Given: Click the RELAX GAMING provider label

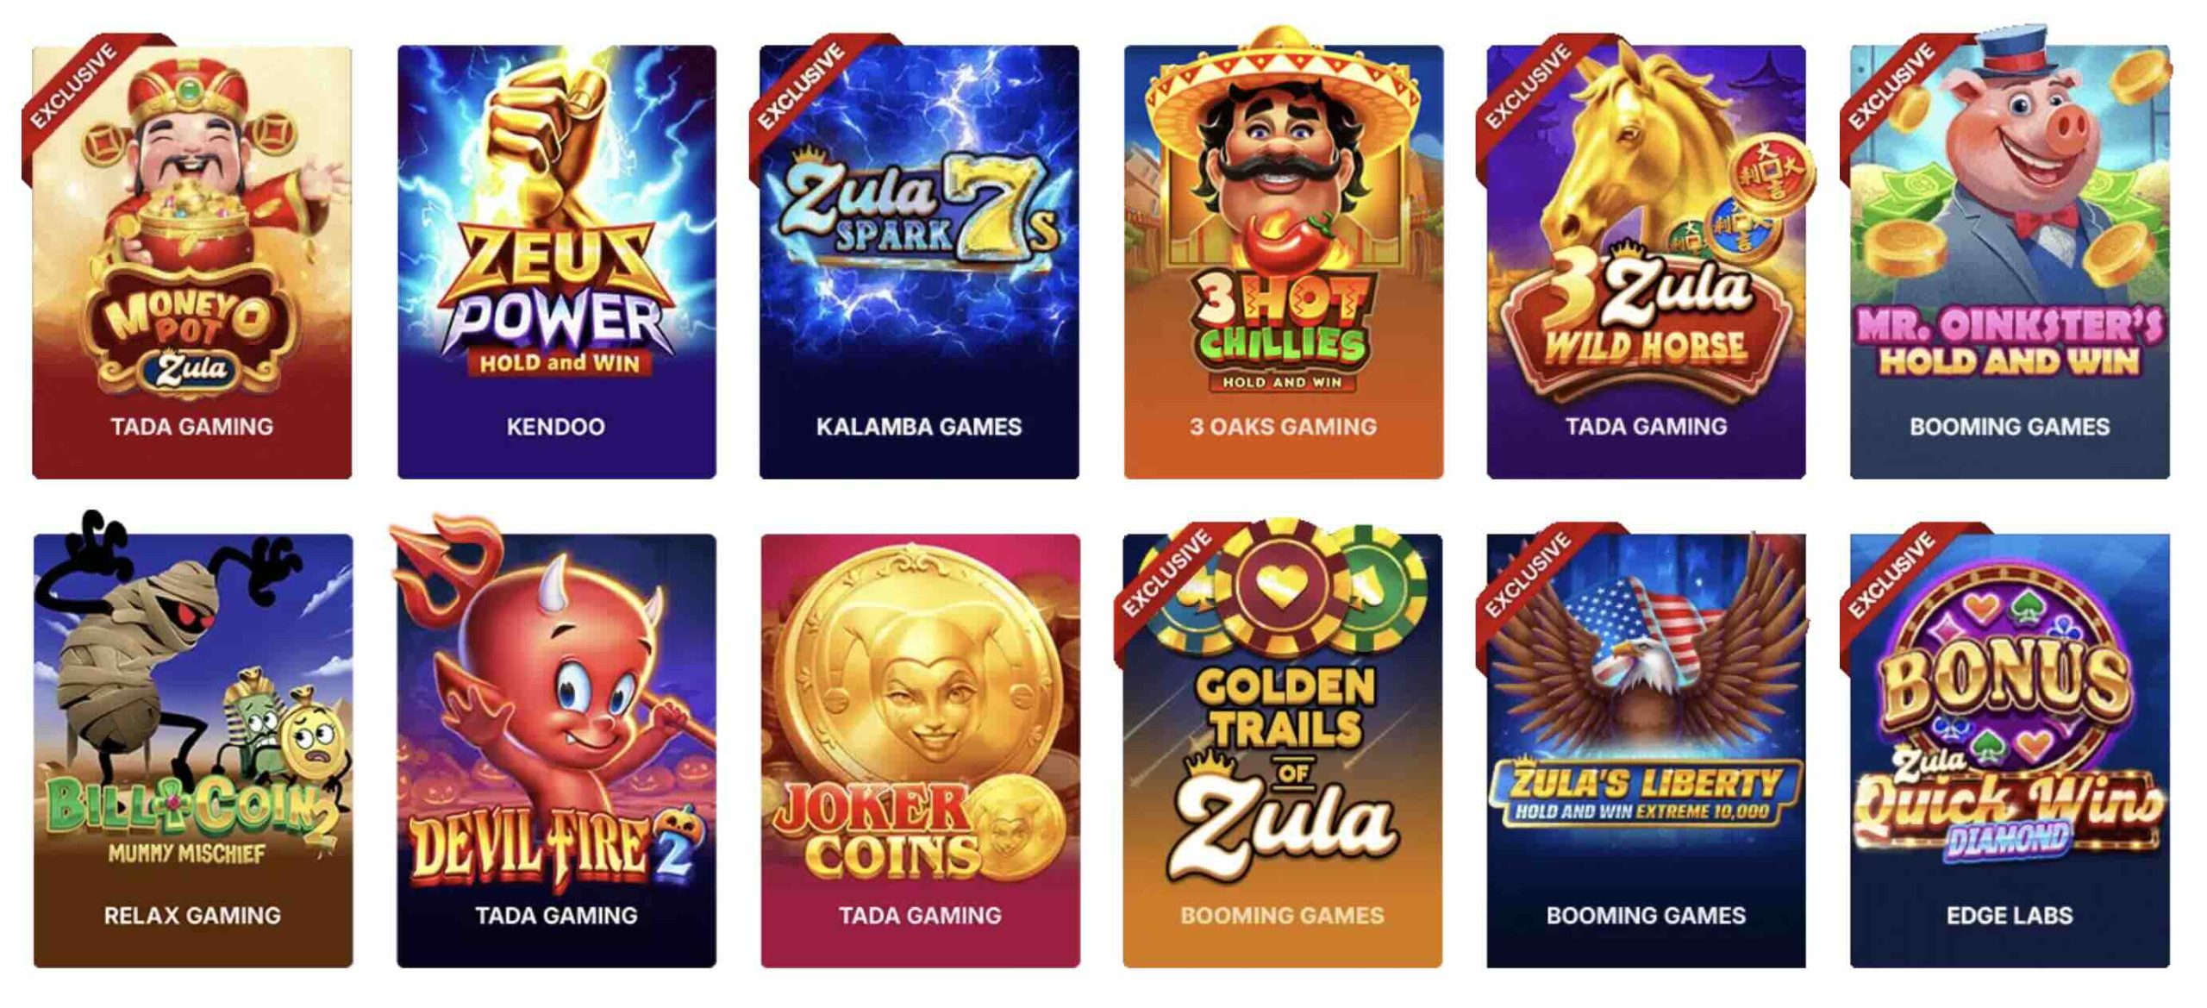Looking at the screenshot, I should pyautogui.click(x=192, y=916).
